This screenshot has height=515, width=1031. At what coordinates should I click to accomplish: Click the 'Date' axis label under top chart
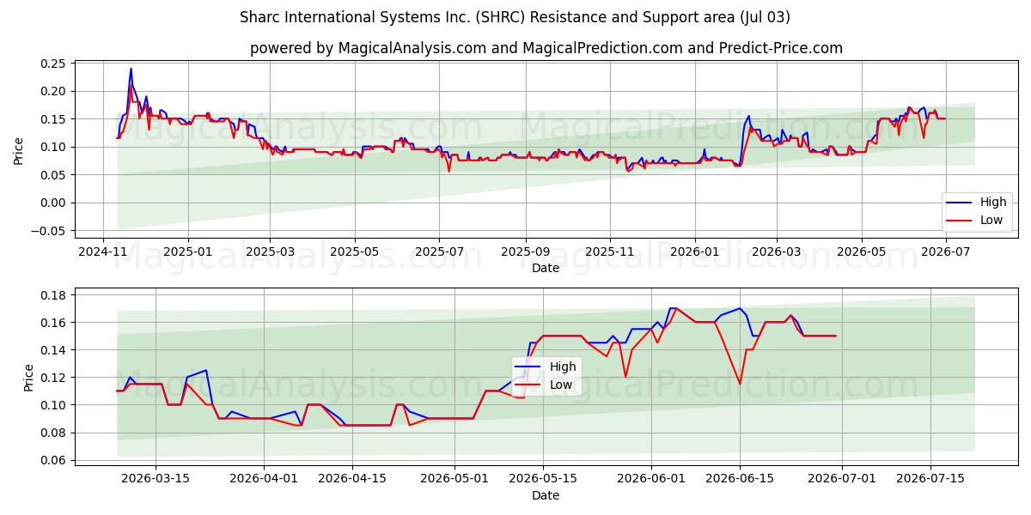[546, 268]
